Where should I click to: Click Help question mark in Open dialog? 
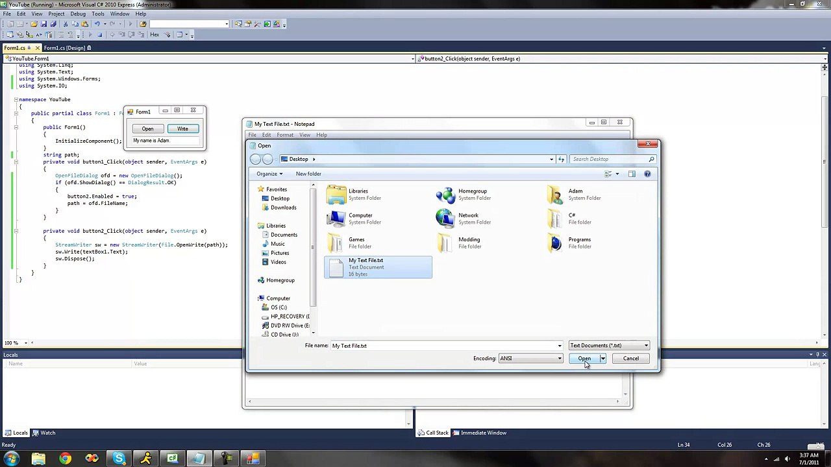[x=647, y=174]
